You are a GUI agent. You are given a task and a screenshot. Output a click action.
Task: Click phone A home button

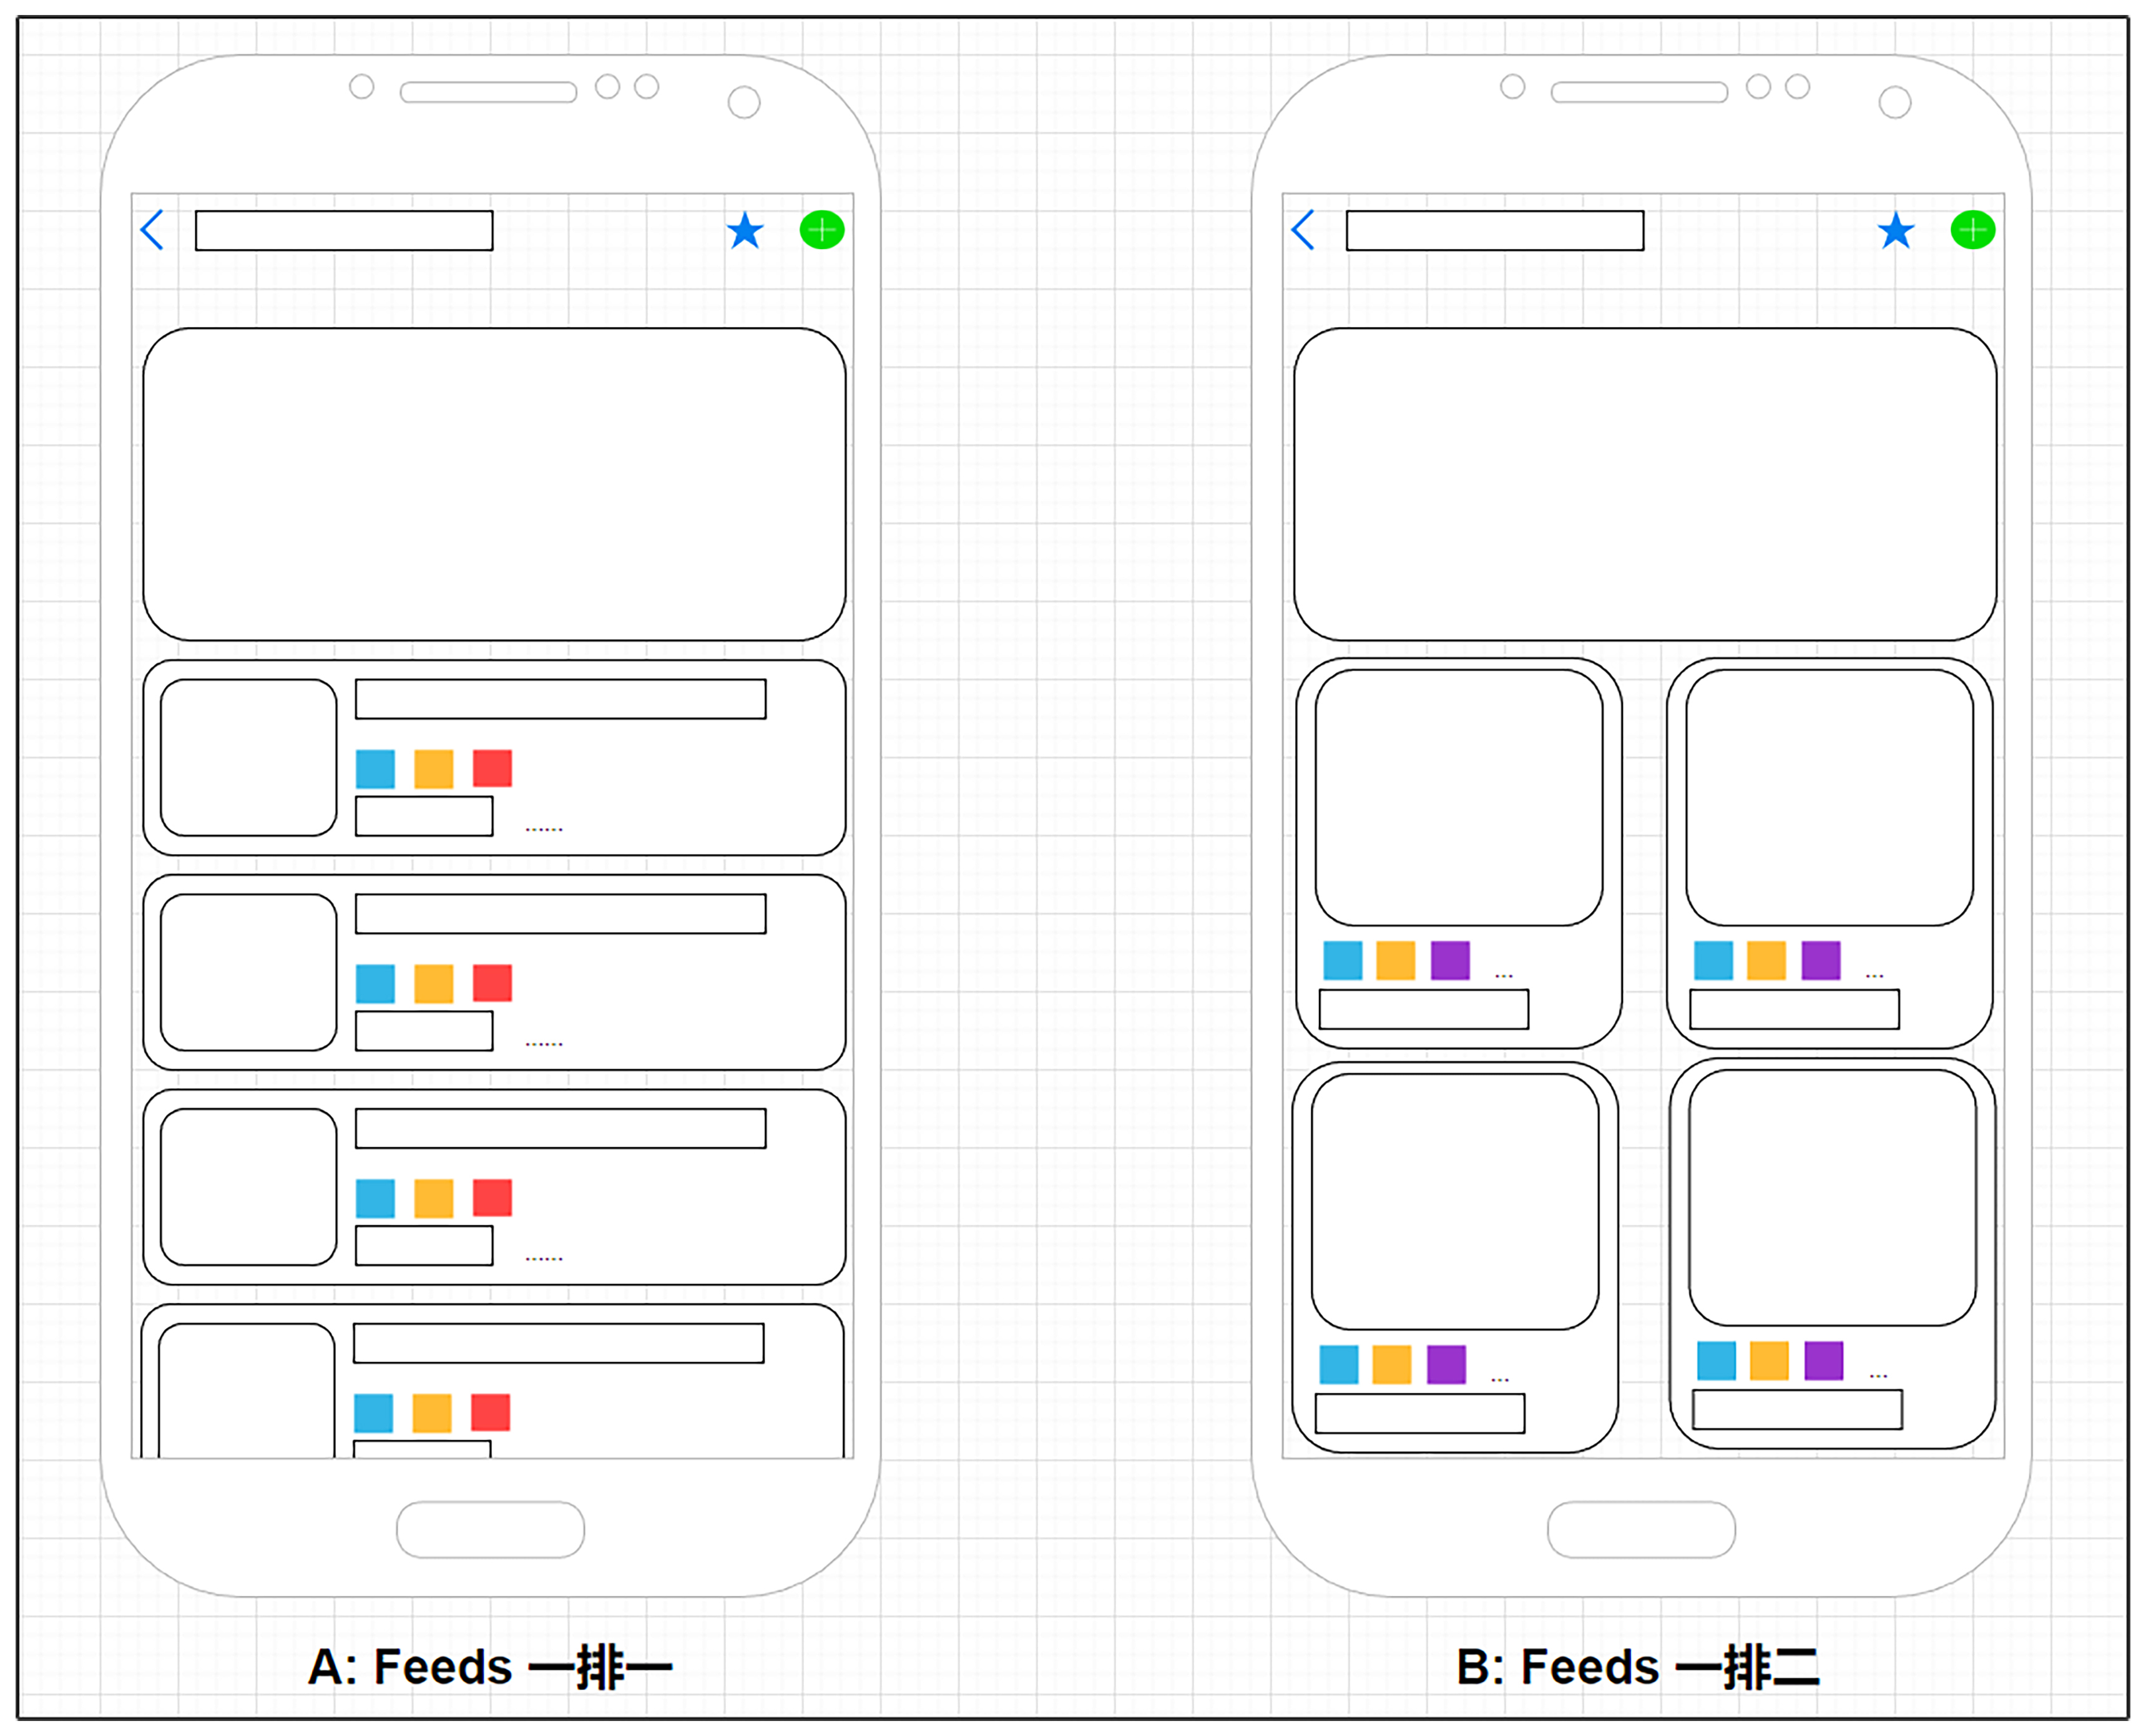coord(490,1529)
